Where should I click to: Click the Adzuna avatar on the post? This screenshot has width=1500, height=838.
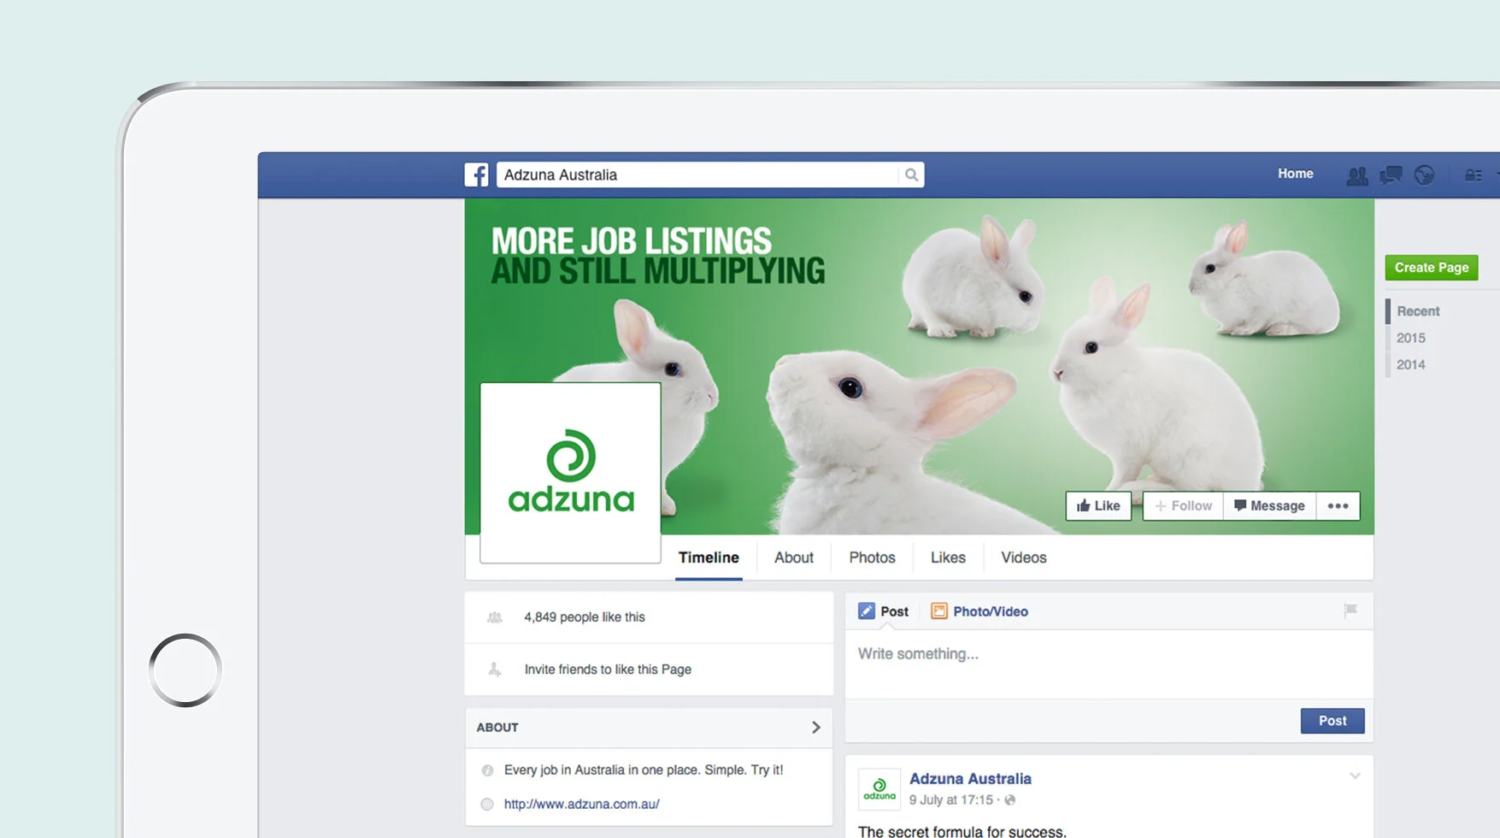[x=879, y=789]
